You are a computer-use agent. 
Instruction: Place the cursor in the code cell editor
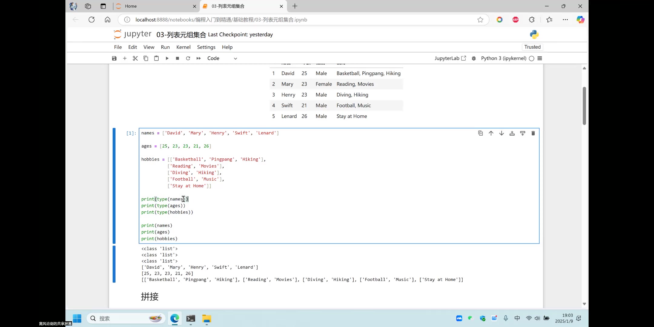coord(339,186)
